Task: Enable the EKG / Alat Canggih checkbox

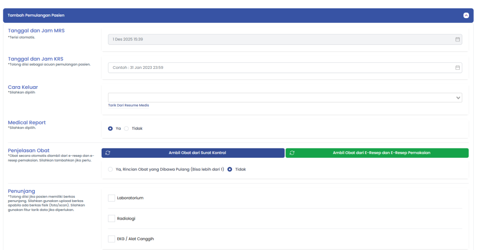Action: point(111,239)
